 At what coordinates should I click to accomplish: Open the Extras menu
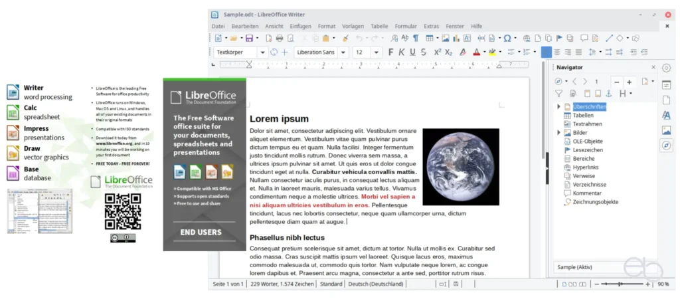(x=431, y=26)
